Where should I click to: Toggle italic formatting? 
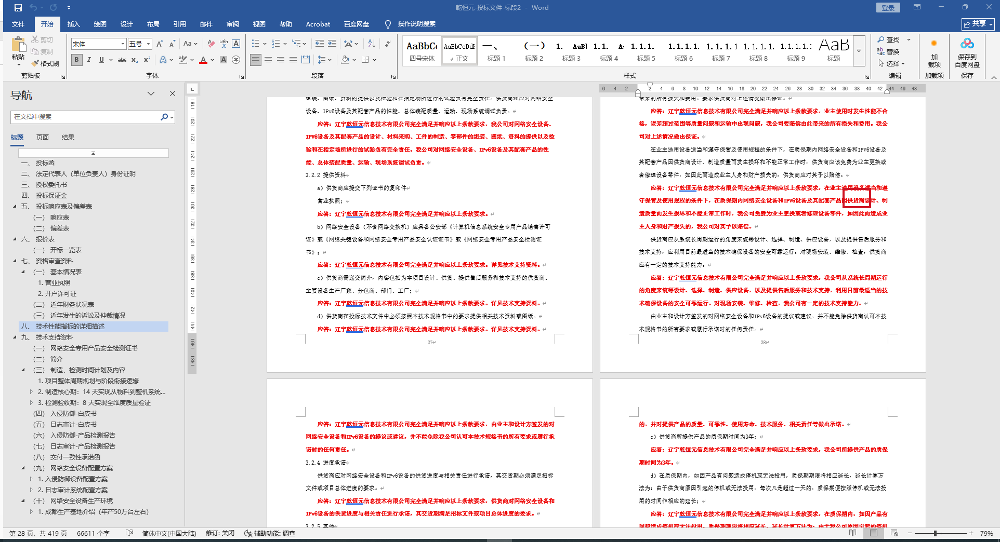89,60
